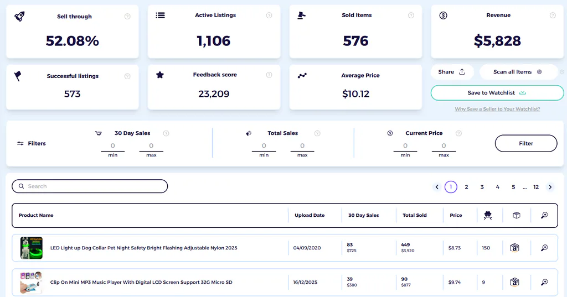This screenshot has width=567, height=297.
Task: Open the 30 Day Sales filter help icon
Action: tap(166, 133)
